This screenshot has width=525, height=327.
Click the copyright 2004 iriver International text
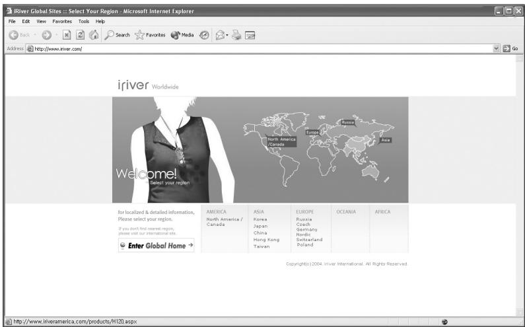[x=347, y=264]
